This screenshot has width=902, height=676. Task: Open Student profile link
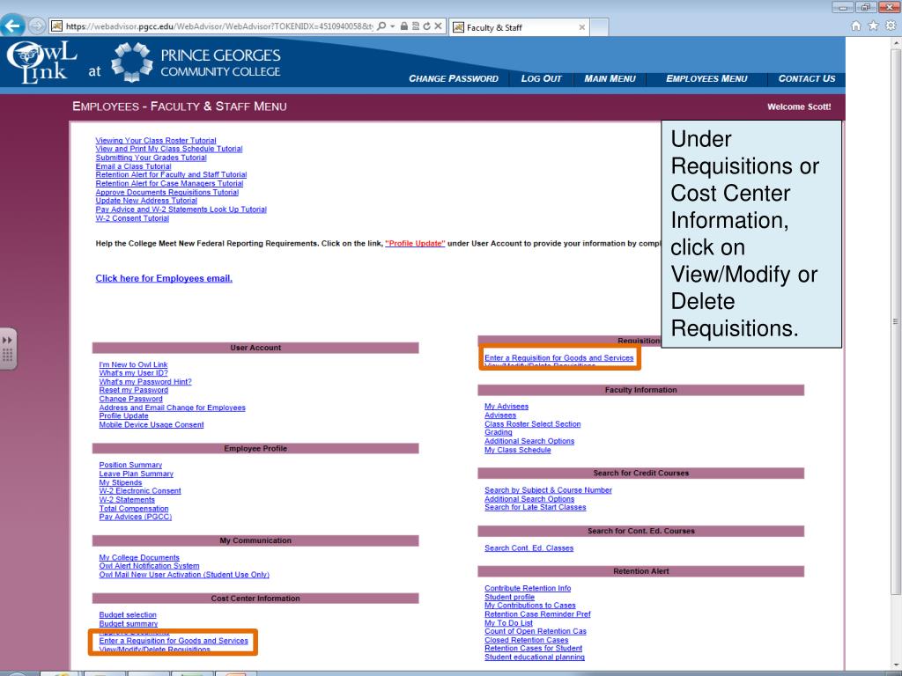(509, 598)
